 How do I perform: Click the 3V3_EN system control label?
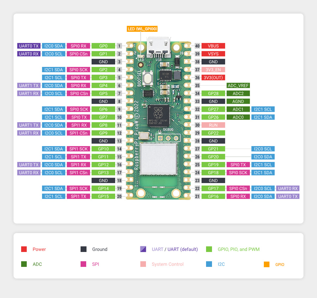pos(213,70)
